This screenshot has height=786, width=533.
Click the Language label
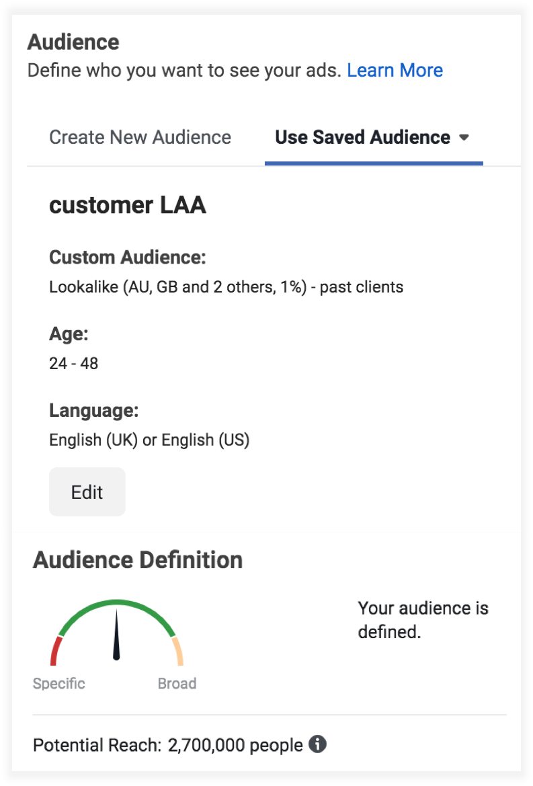pyautogui.click(x=93, y=410)
